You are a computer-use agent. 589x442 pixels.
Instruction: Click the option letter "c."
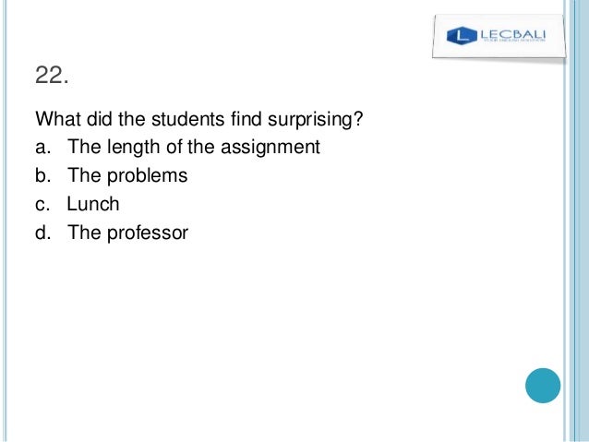click(x=42, y=205)
